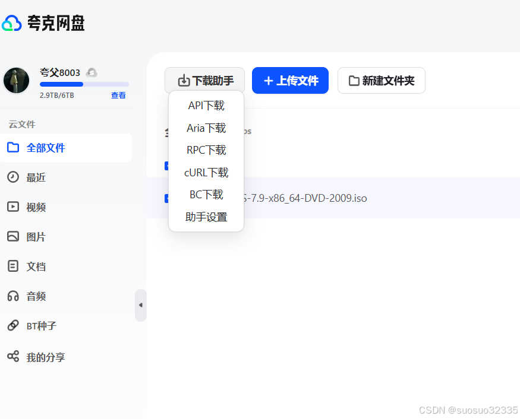Click the 新建文件夹 new folder button
This screenshot has width=520, height=419.
tap(382, 81)
